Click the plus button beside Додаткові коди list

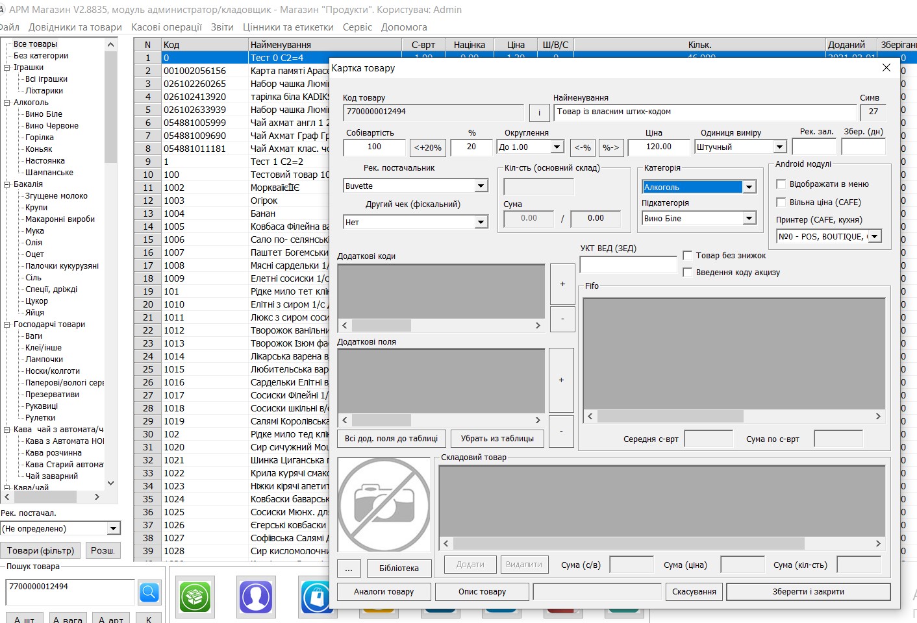click(562, 284)
